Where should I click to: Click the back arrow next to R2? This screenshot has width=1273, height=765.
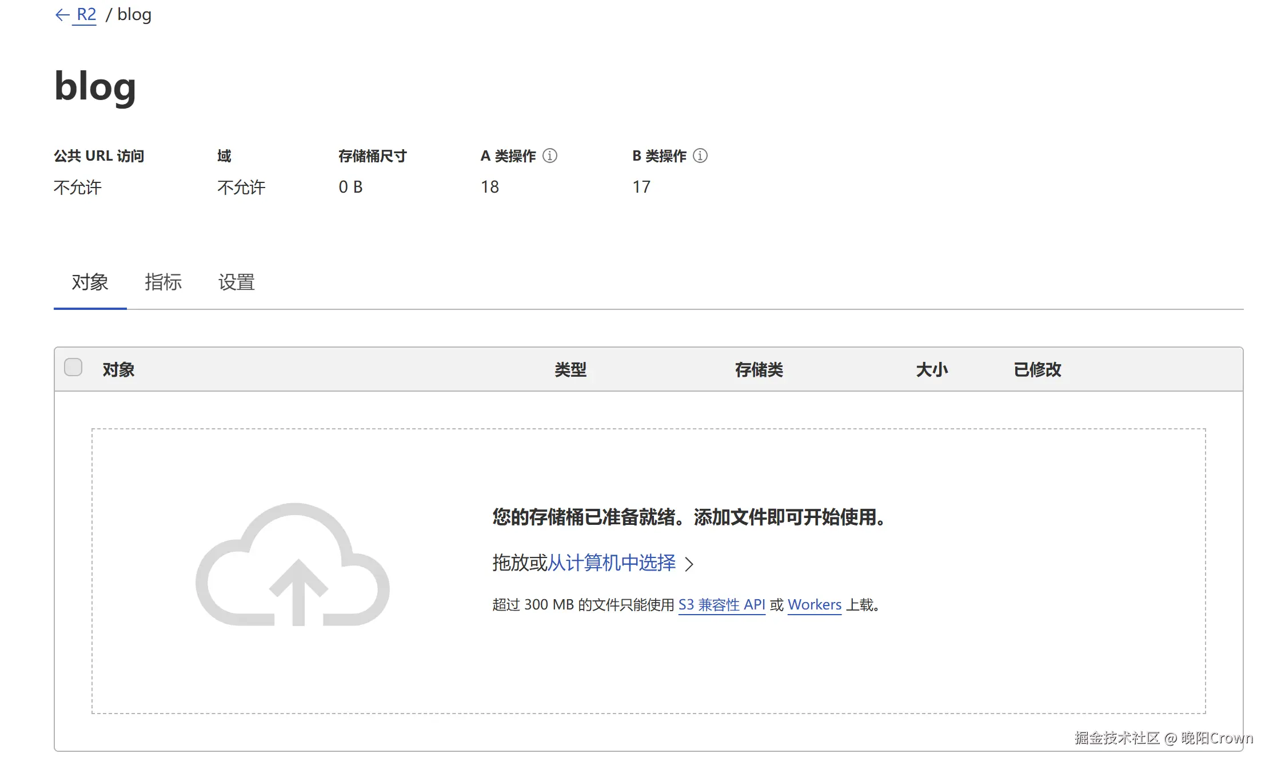tap(62, 15)
